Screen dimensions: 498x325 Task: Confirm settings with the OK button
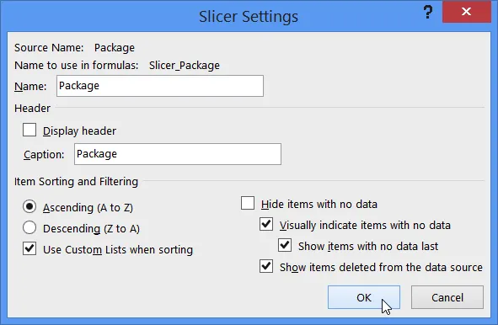[x=364, y=297]
